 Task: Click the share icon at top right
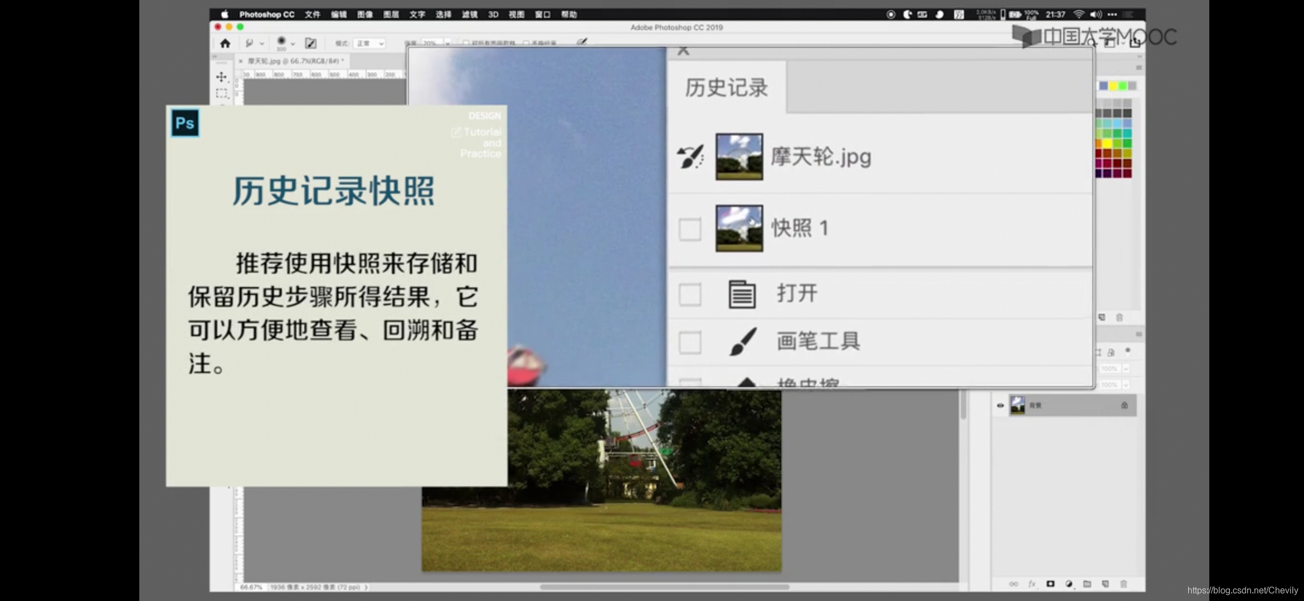(x=1135, y=43)
